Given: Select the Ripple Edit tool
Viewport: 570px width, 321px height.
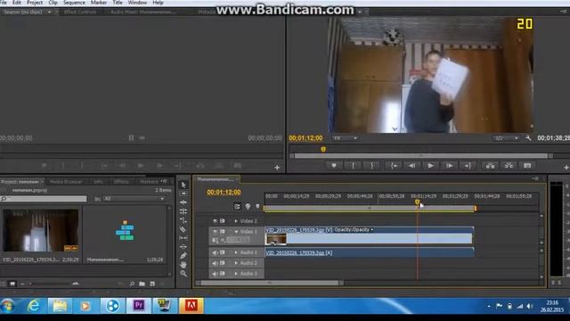Looking at the screenshot, I should pos(183,202).
